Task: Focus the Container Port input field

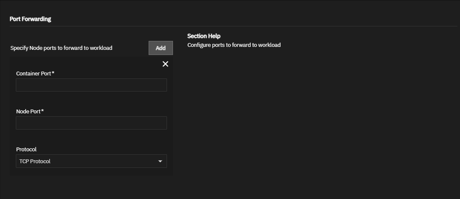Action: coord(91,85)
